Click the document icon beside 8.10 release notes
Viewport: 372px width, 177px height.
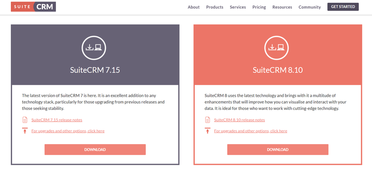pyautogui.click(x=207, y=120)
